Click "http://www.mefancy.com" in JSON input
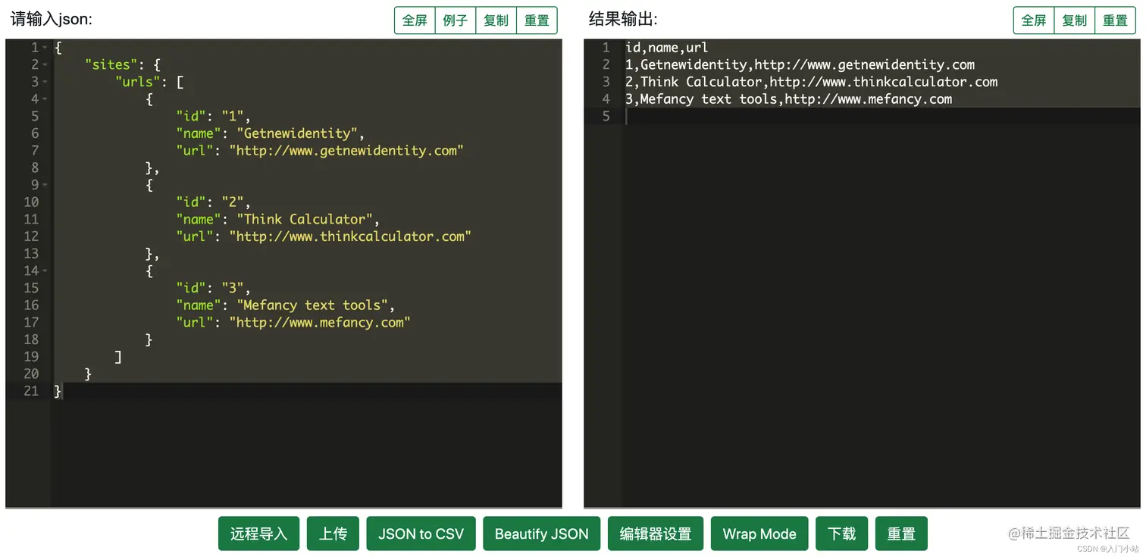The height and width of the screenshot is (557, 1146). click(319, 322)
